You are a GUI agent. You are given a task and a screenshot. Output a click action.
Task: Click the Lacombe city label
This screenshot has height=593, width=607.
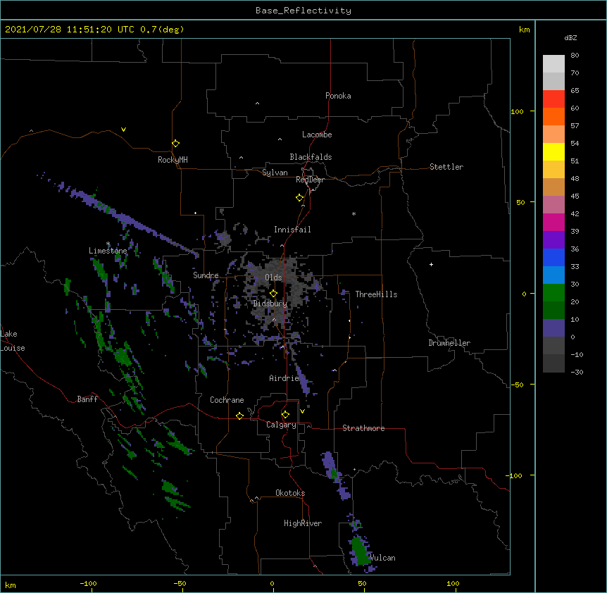[x=317, y=135]
